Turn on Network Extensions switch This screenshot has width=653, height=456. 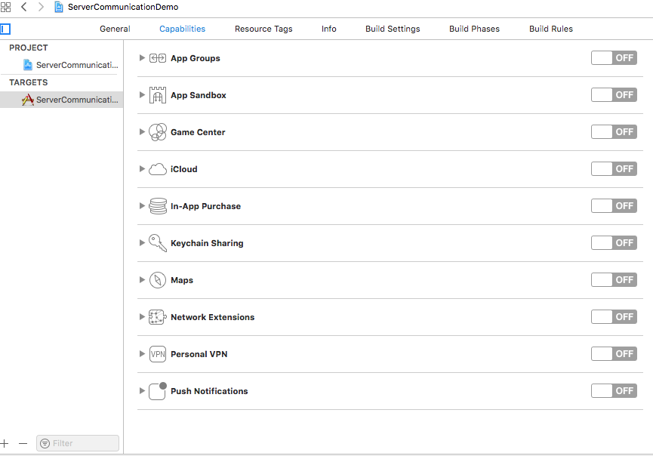pos(614,317)
